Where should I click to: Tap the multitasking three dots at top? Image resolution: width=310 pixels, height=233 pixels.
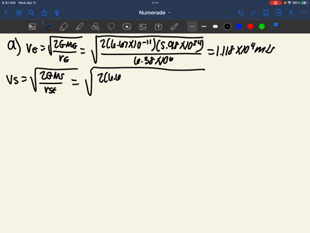click(155, 3)
